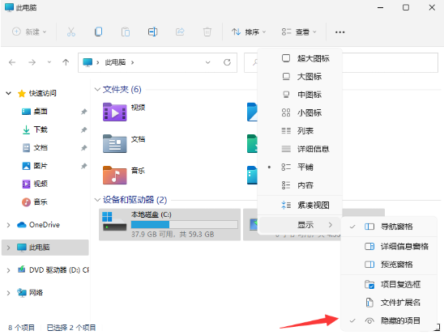Open the 新建 new button
The height and width of the screenshot is (335, 444).
click(x=29, y=32)
